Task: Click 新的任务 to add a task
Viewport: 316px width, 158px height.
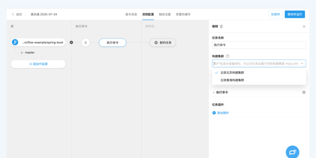Action: (163, 42)
